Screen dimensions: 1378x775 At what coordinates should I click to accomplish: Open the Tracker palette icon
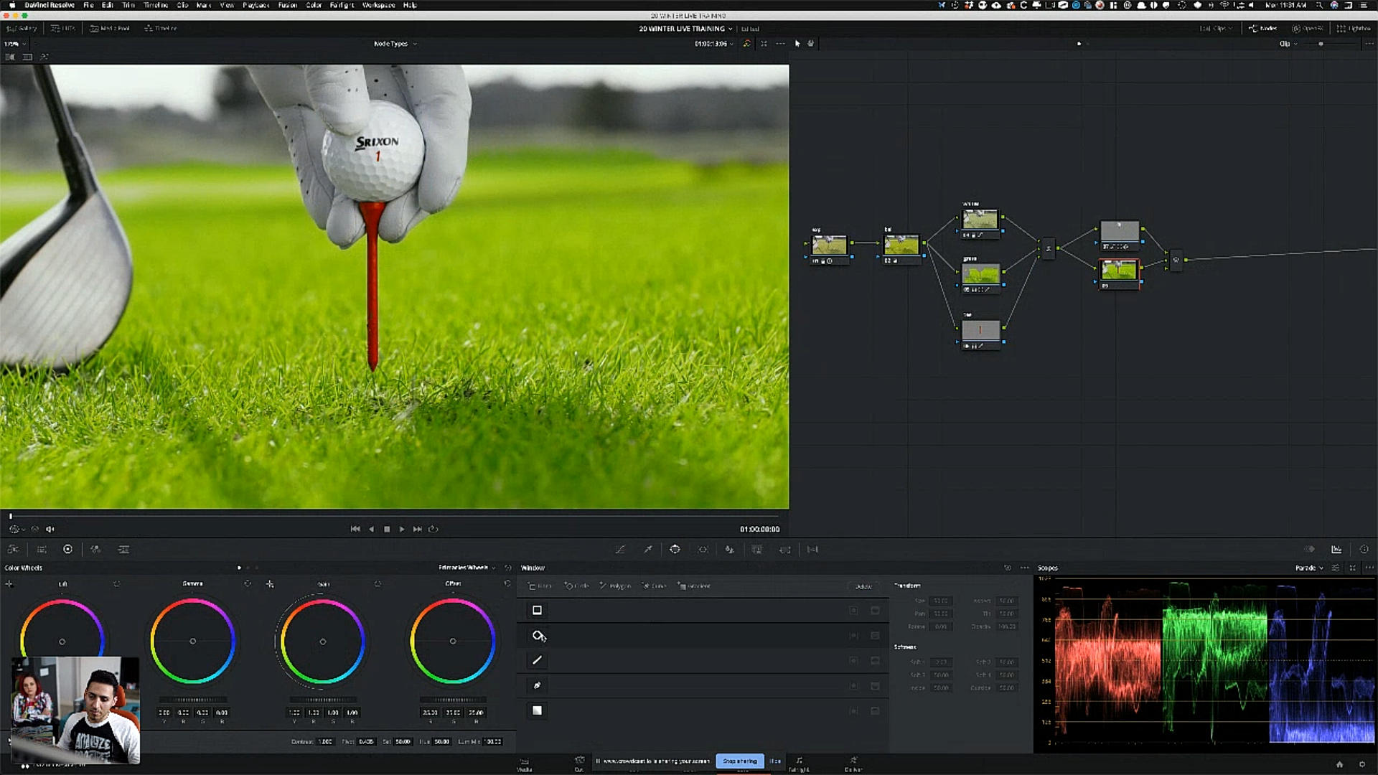[703, 550]
